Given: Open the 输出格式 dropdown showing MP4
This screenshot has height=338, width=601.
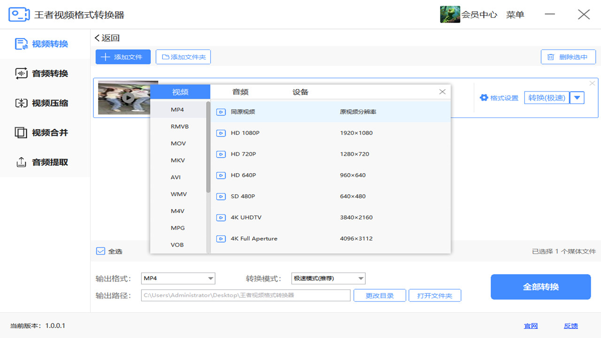Looking at the screenshot, I should tap(178, 278).
